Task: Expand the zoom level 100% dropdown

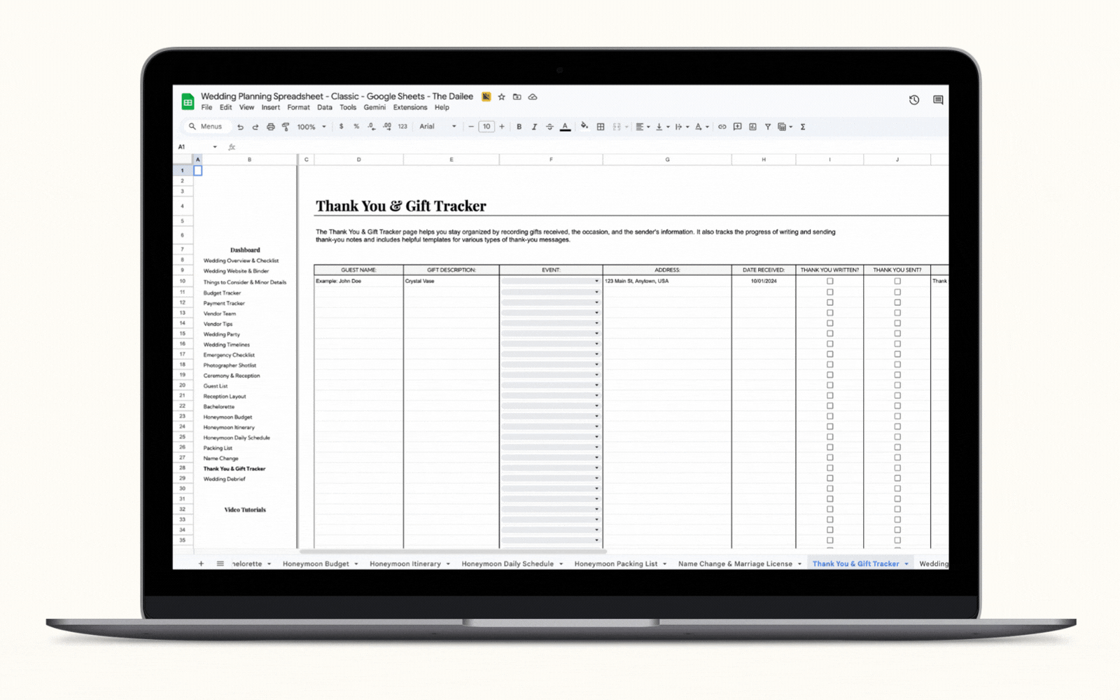Action: pyautogui.click(x=311, y=127)
